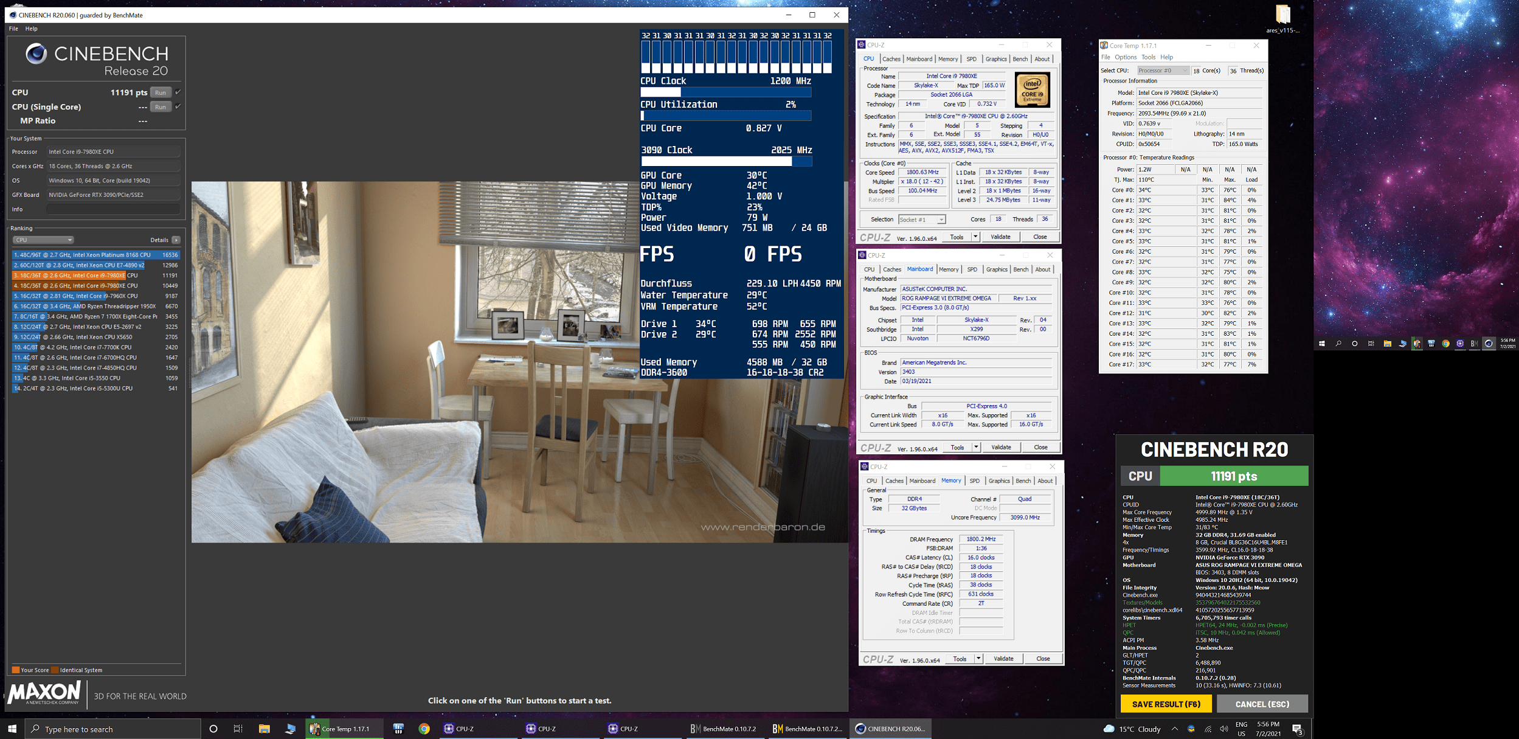This screenshot has width=1519, height=739.
Task: Open Google Chrome from taskbar
Action: tap(424, 729)
